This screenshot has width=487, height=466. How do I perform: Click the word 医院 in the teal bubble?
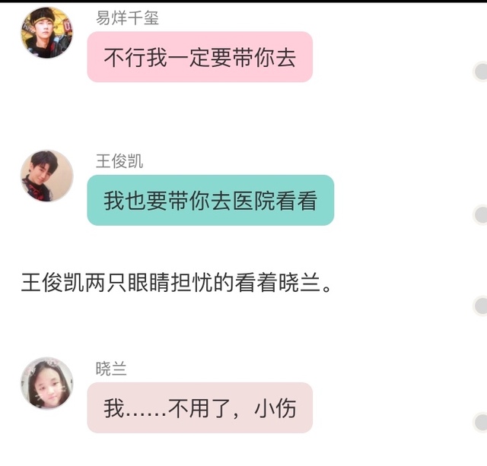[253, 201]
